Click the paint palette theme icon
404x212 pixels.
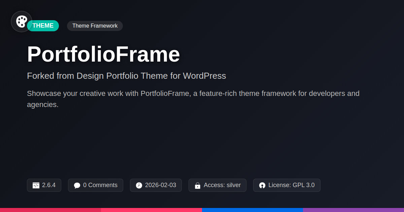22,22
